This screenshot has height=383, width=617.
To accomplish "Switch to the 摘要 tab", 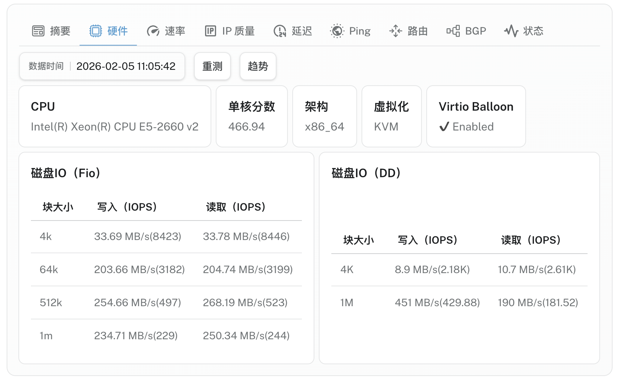I will (x=51, y=31).
